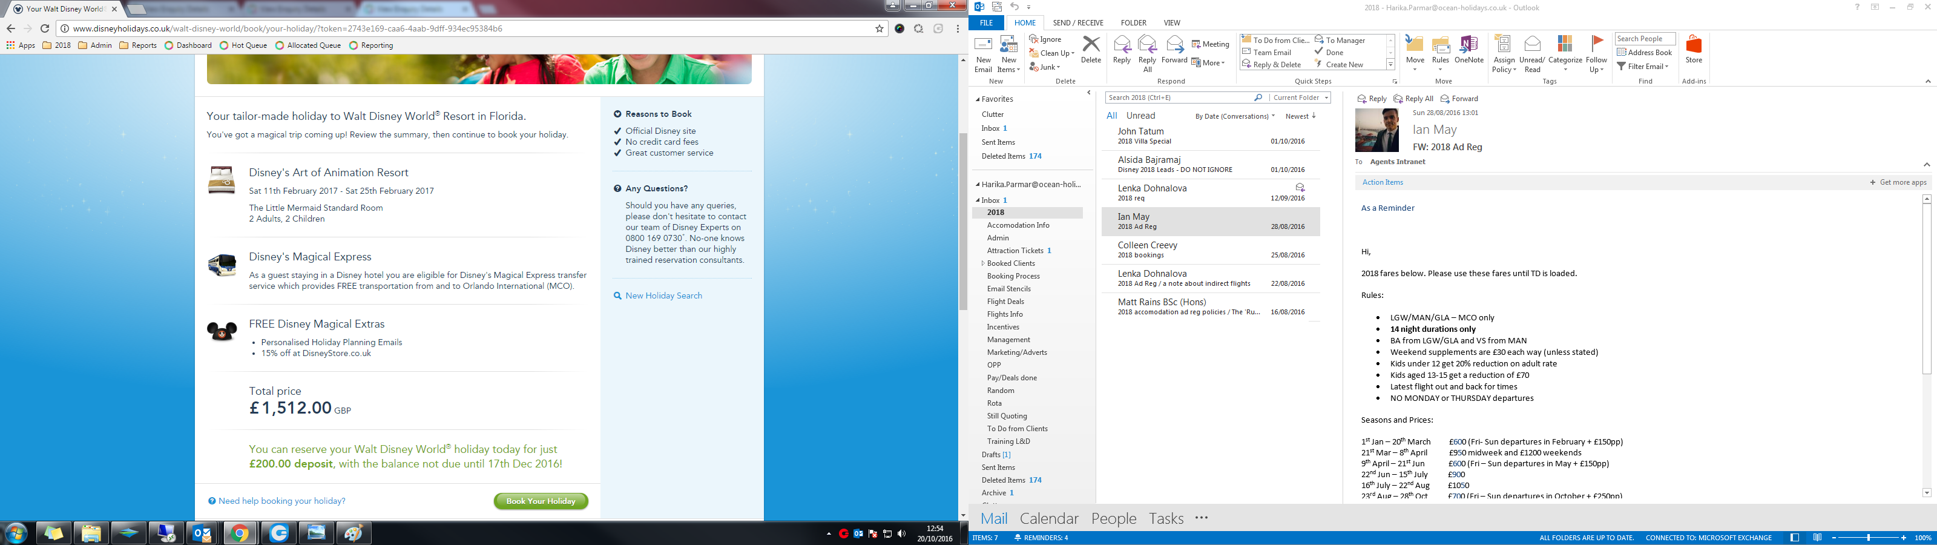This screenshot has width=1937, height=545.
Task: Open the New Items dropdown
Action: (1008, 54)
